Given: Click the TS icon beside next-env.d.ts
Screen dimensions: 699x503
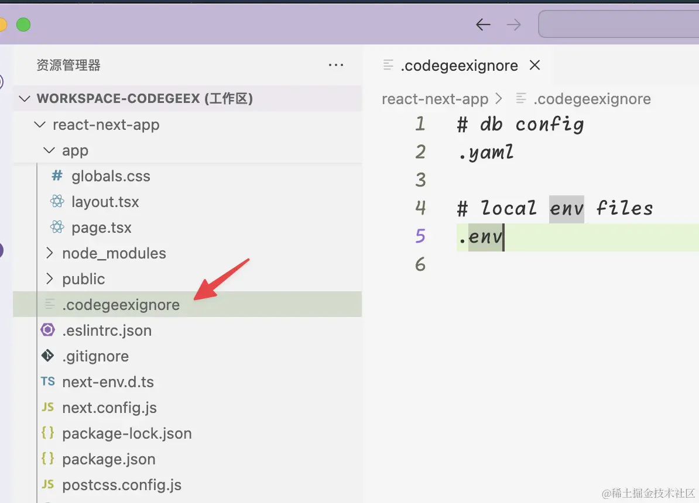Looking at the screenshot, I should 47,381.
